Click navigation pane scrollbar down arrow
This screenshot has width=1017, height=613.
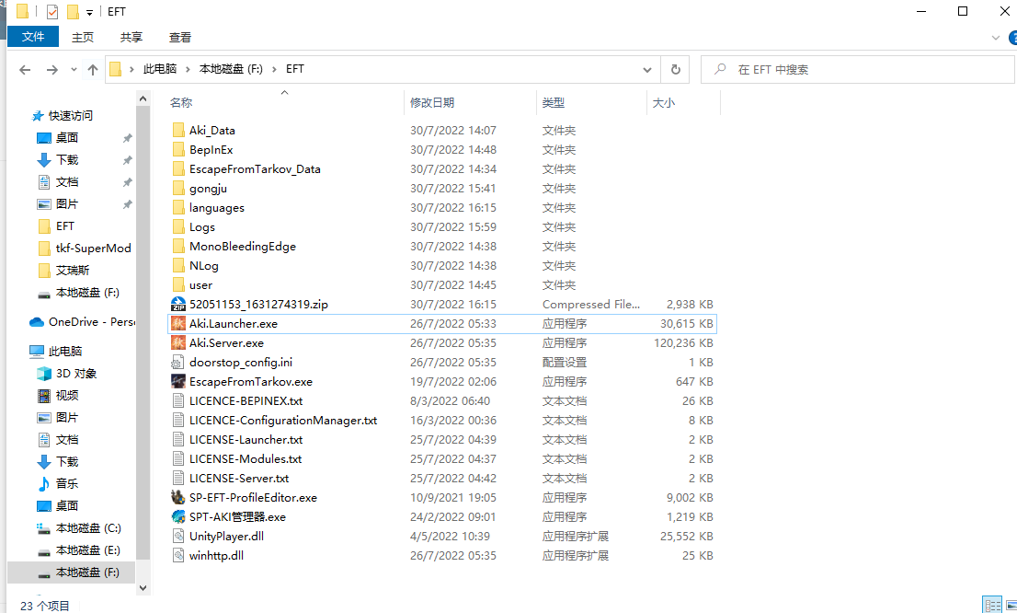coord(143,587)
